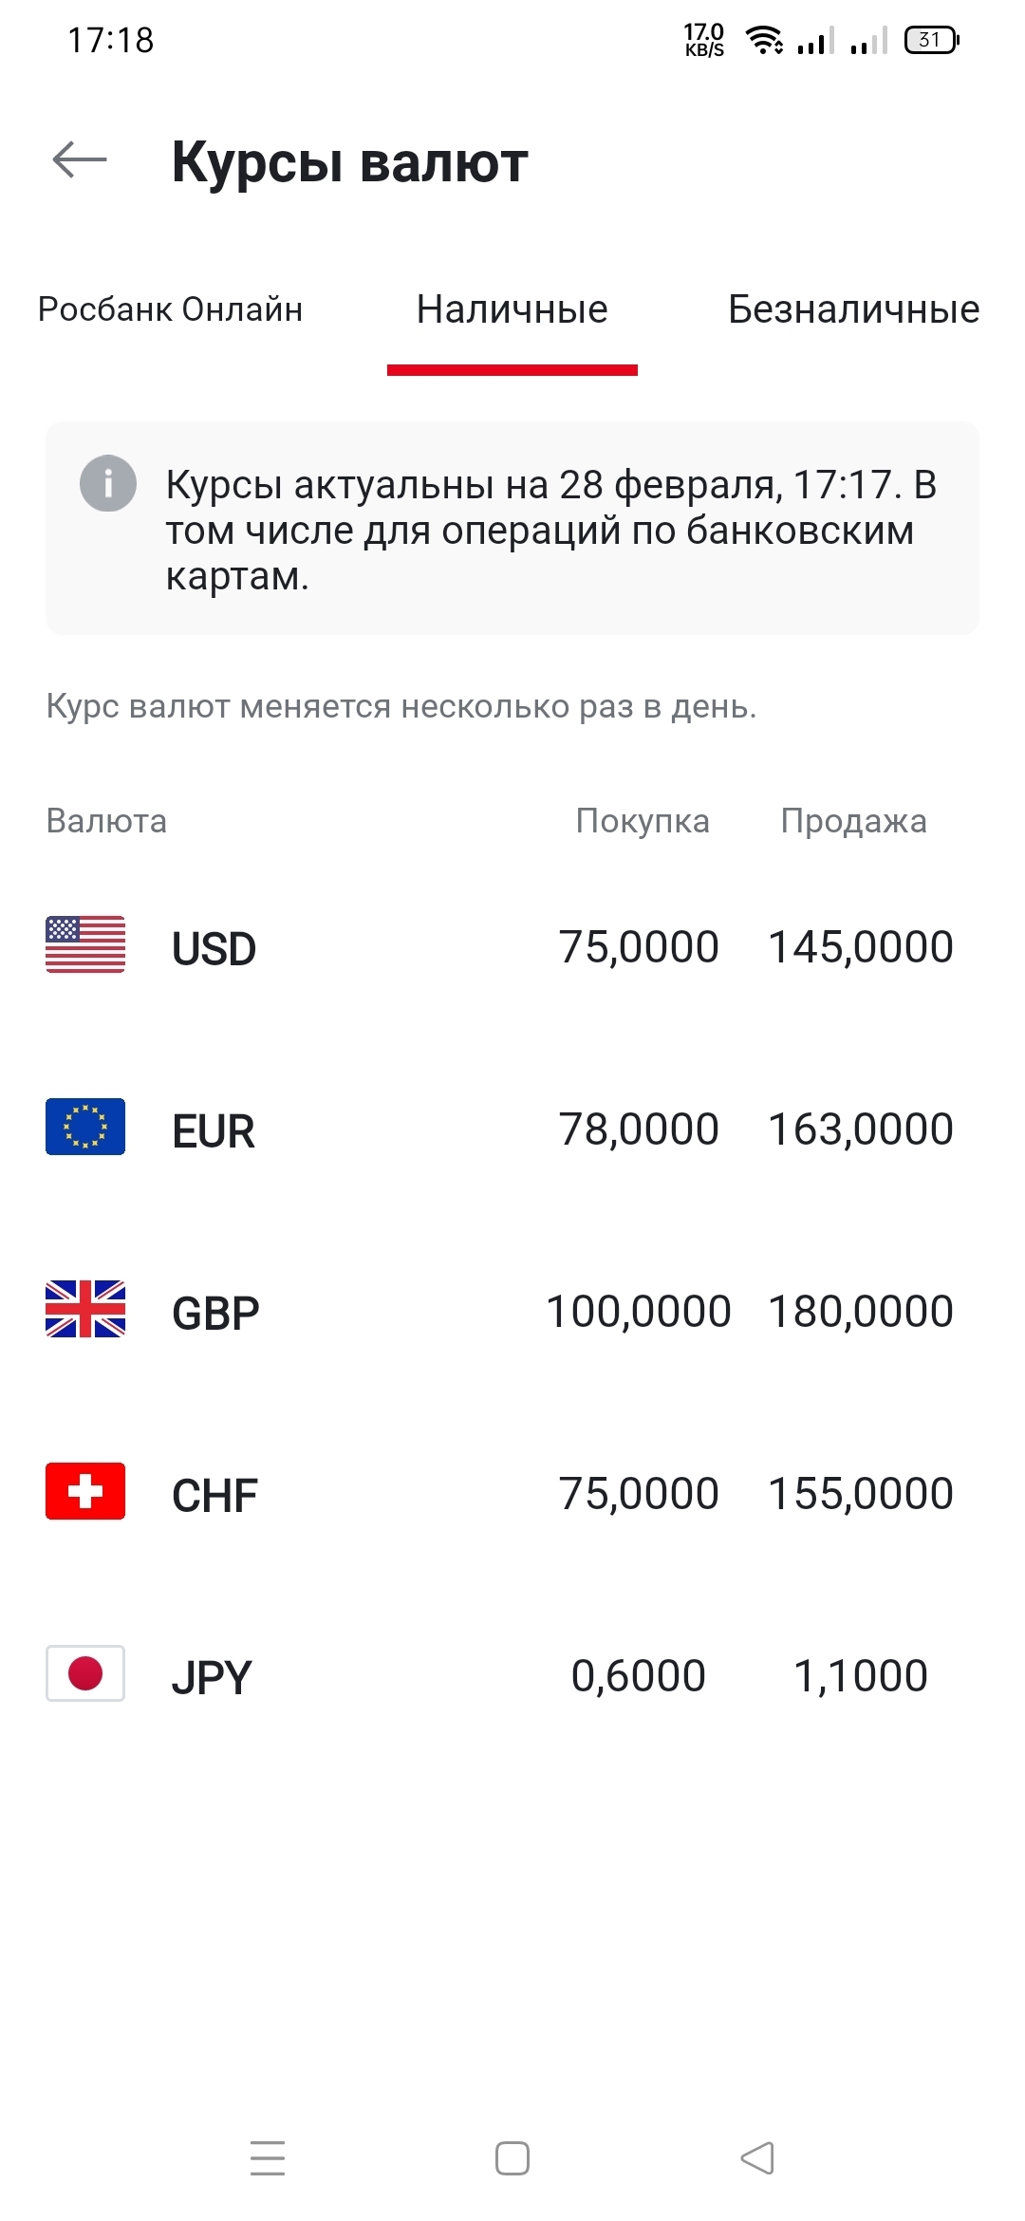The width and height of the screenshot is (1025, 2221).
Task: Open Android recent apps menu icon
Action: [268, 2158]
